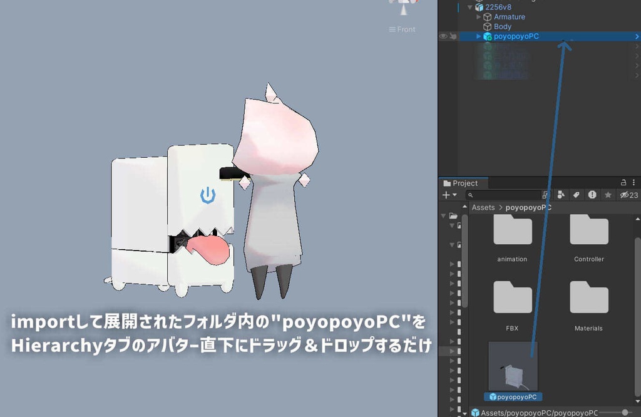The image size is (641, 417).
Task: Collapse the 2256v8 avatar hierarchy
Action: point(469,8)
